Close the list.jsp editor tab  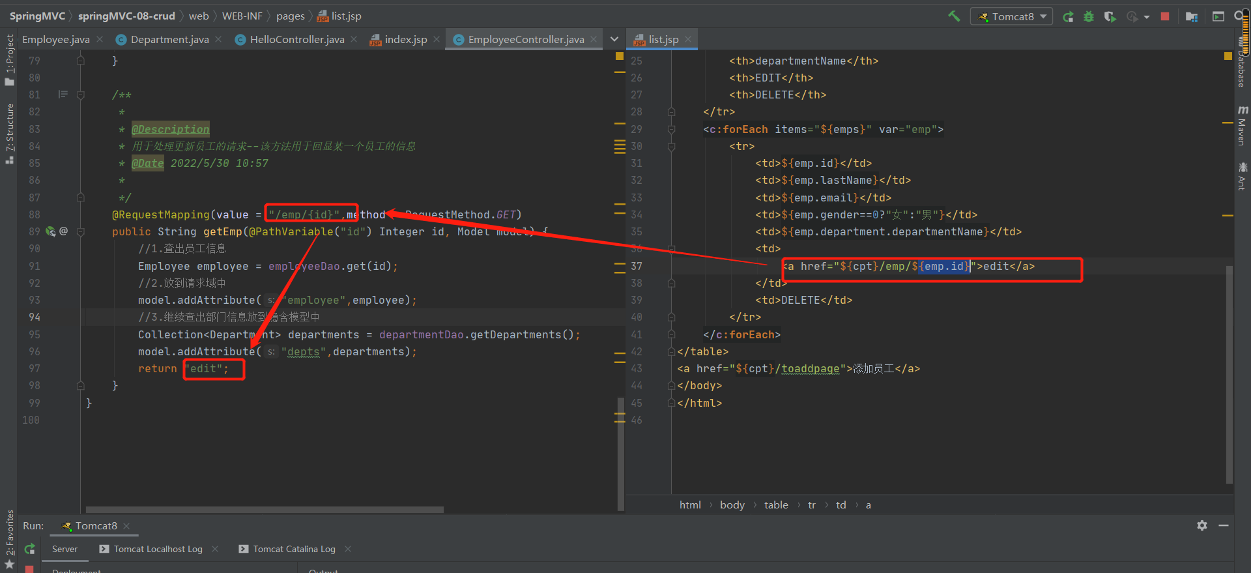[x=687, y=39]
